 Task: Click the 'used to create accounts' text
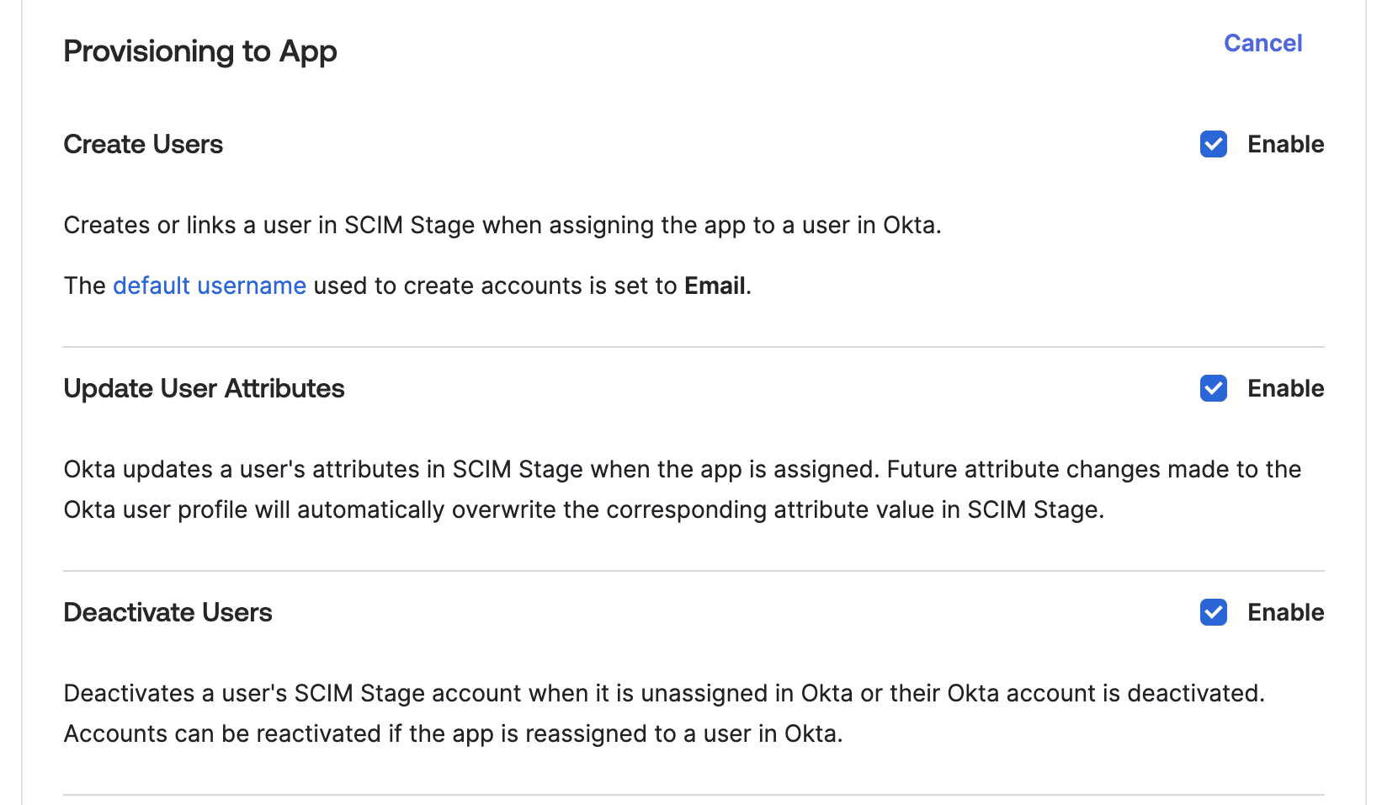(x=493, y=285)
